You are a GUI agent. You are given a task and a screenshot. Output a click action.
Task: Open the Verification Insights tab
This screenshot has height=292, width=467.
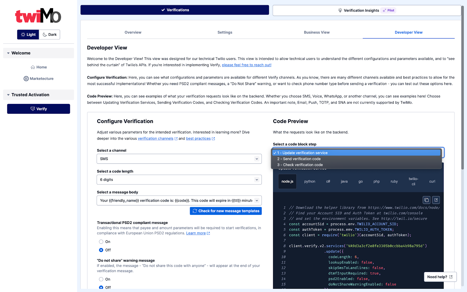367,11
